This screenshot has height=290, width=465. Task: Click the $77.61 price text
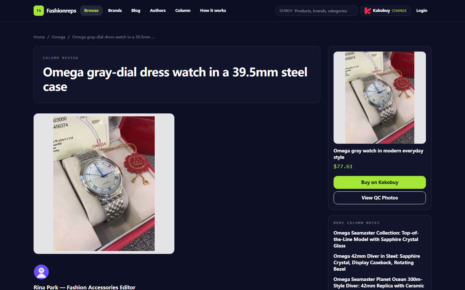[343, 167]
